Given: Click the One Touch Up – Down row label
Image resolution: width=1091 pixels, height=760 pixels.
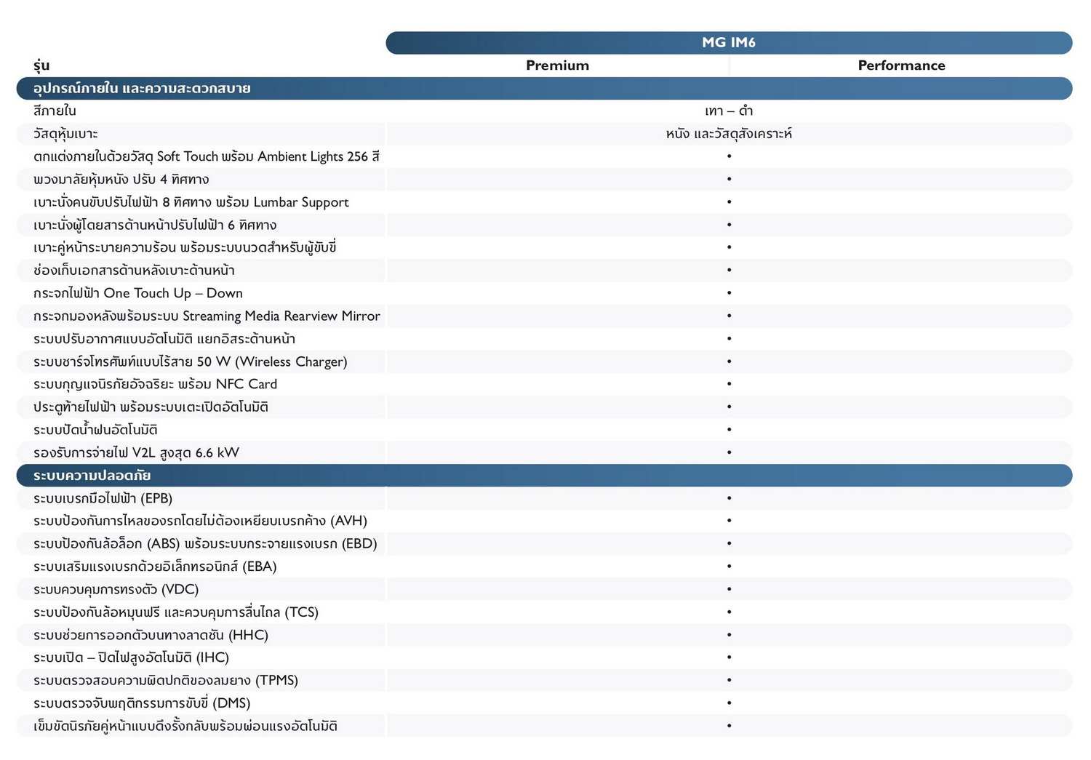Looking at the screenshot, I should [x=138, y=293].
